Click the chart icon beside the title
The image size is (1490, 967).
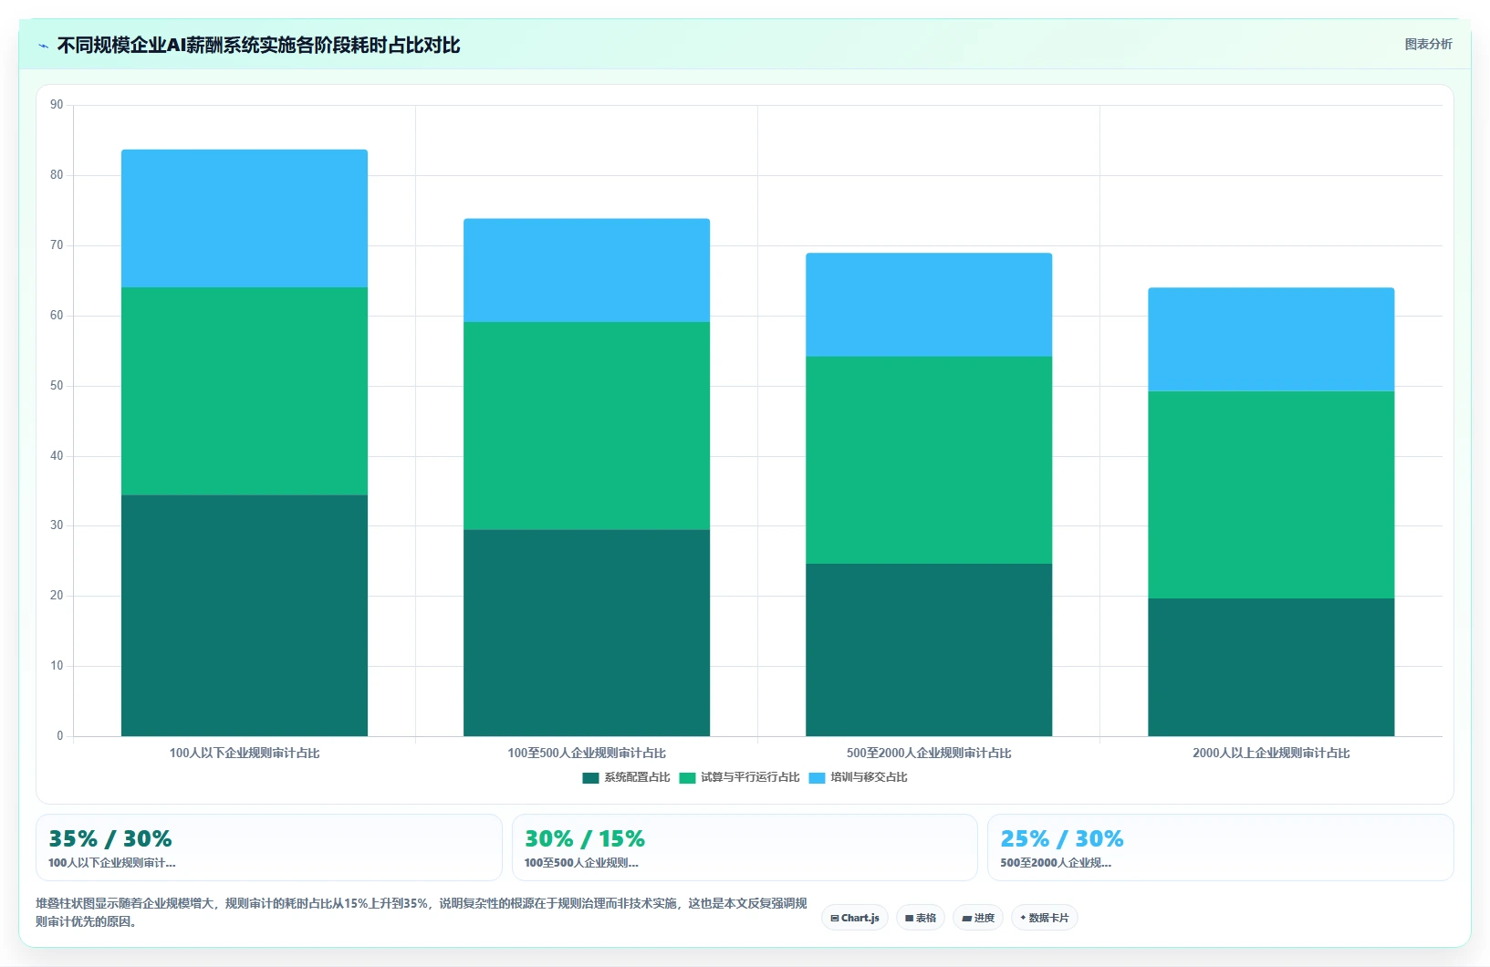click(x=43, y=46)
